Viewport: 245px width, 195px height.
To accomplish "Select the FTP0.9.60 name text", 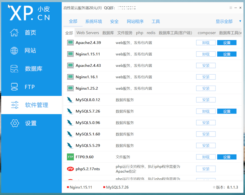I will pyautogui.click(x=84, y=157).
